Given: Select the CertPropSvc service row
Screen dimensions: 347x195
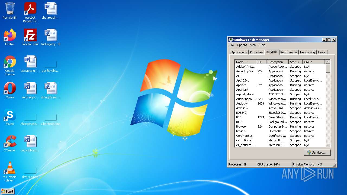Looking at the screenshot, I should [280, 136].
